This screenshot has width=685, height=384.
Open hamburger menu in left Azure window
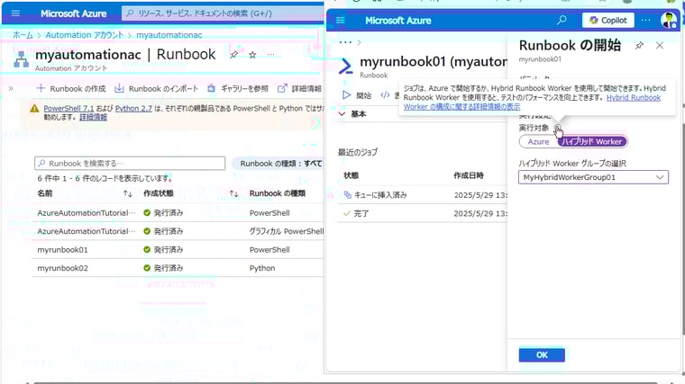pos(15,13)
